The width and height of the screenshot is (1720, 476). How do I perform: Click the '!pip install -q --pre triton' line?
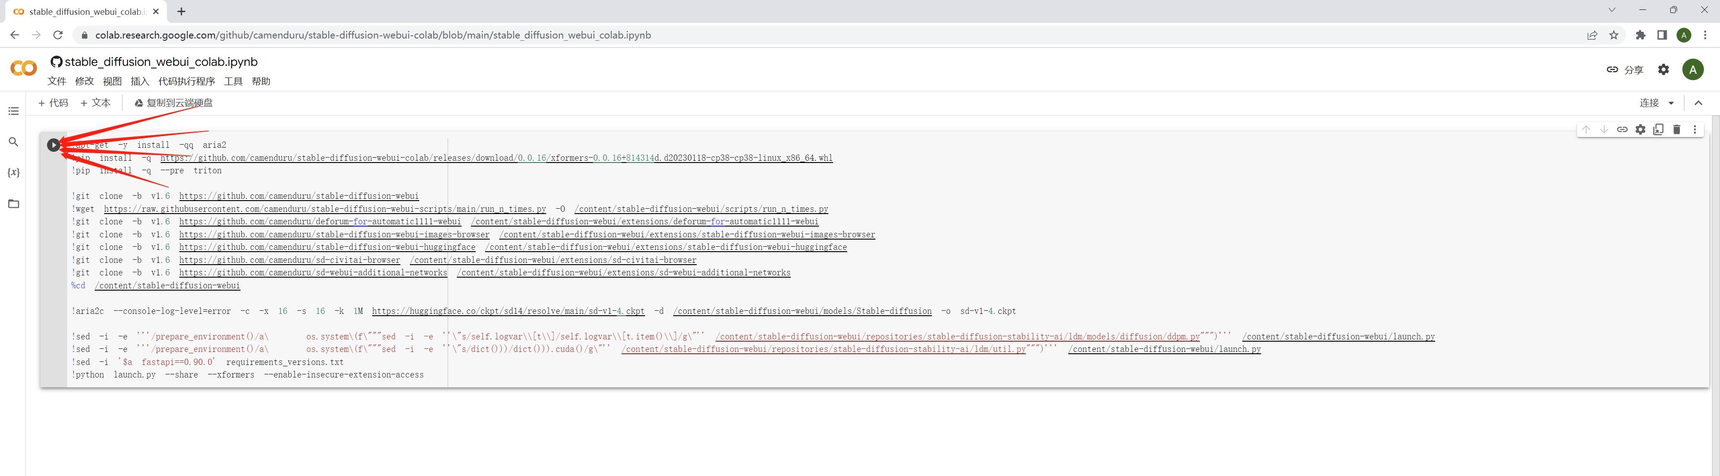click(x=146, y=171)
